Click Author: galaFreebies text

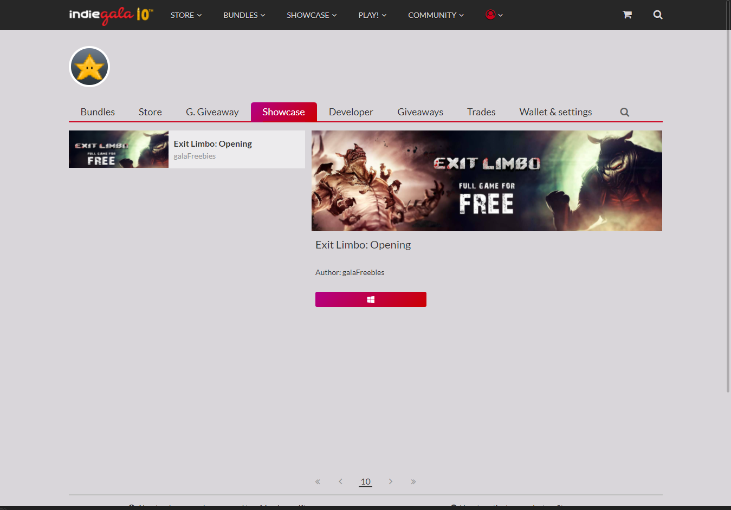point(350,272)
